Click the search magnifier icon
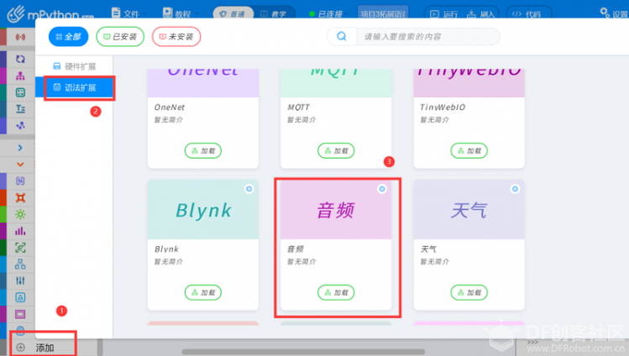The image size is (629, 356). (x=342, y=37)
